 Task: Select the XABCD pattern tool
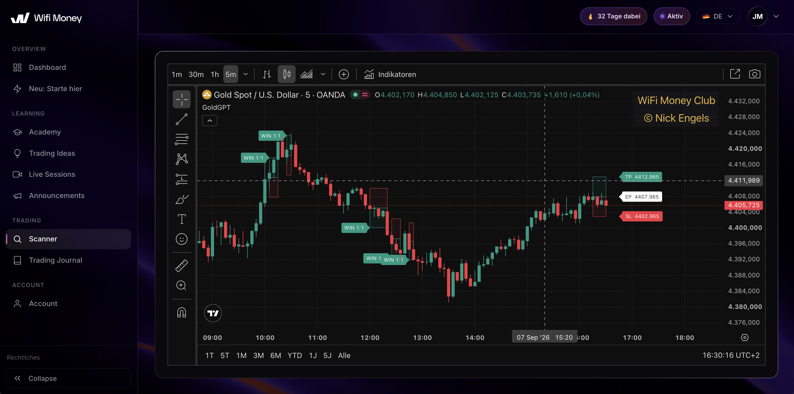(182, 159)
